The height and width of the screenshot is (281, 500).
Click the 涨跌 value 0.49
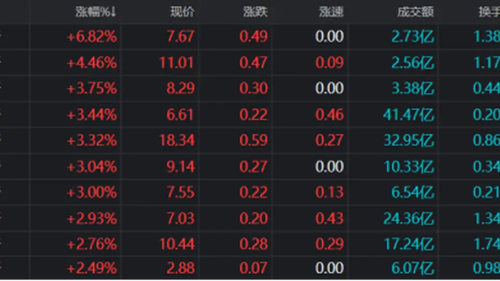(x=254, y=36)
